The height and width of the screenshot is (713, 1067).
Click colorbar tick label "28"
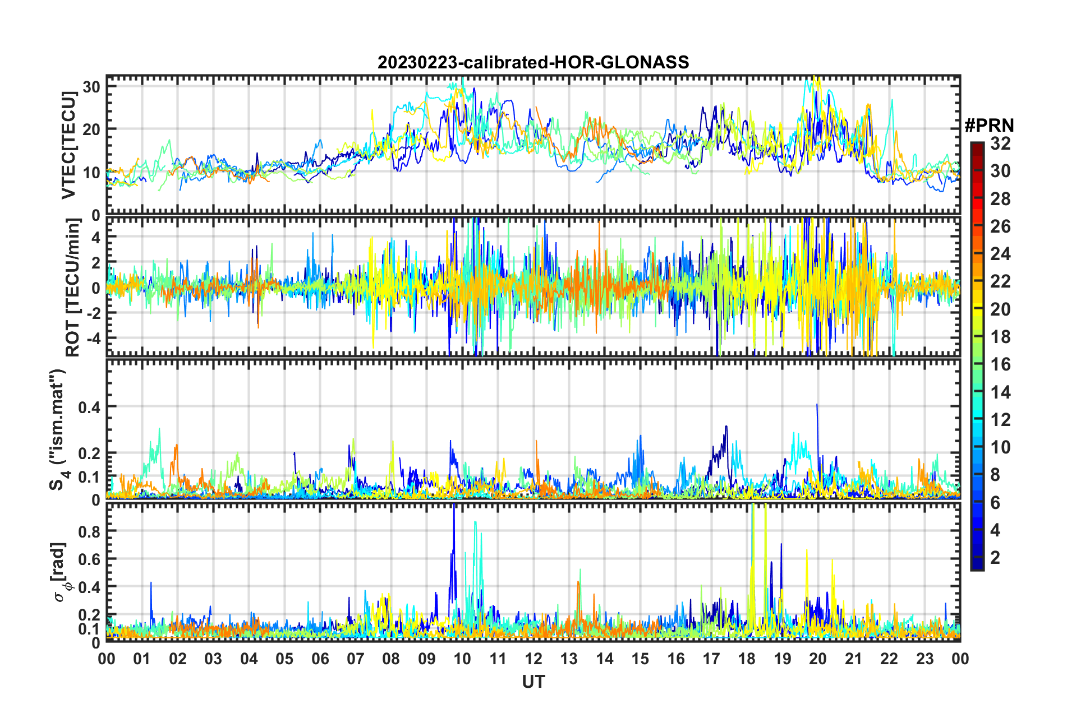click(1000, 199)
